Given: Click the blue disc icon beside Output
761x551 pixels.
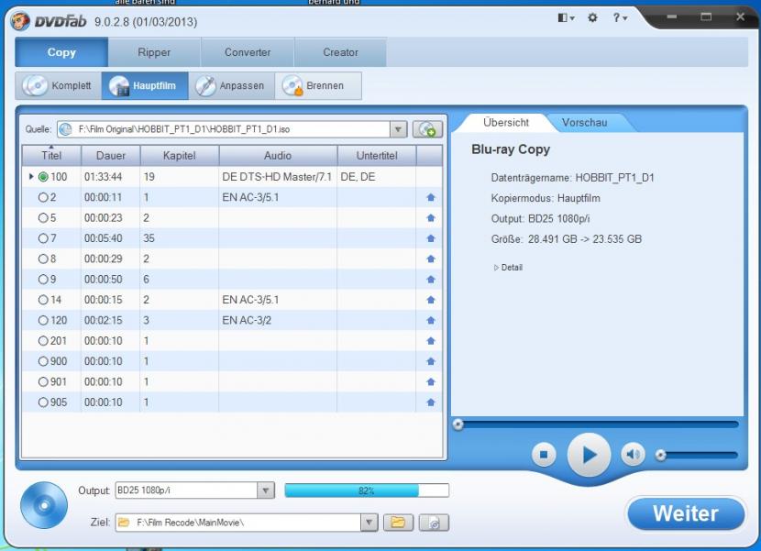Looking at the screenshot, I should 44,505.
